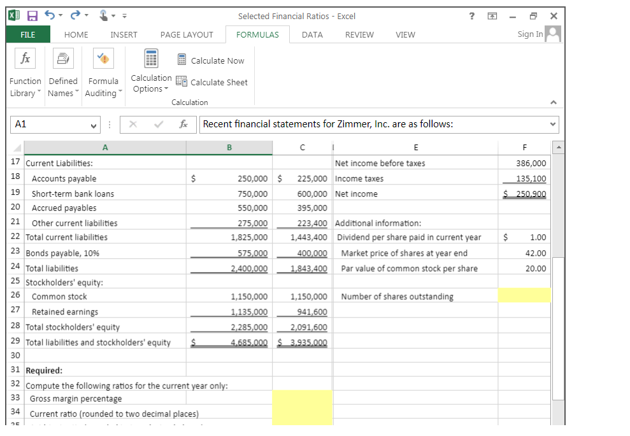630x436 pixels.
Task: Select column B header
Action: (x=229, y=148)
